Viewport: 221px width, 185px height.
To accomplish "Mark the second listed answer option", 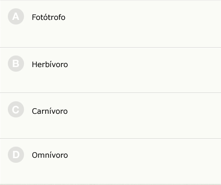I will click(110, 70).
